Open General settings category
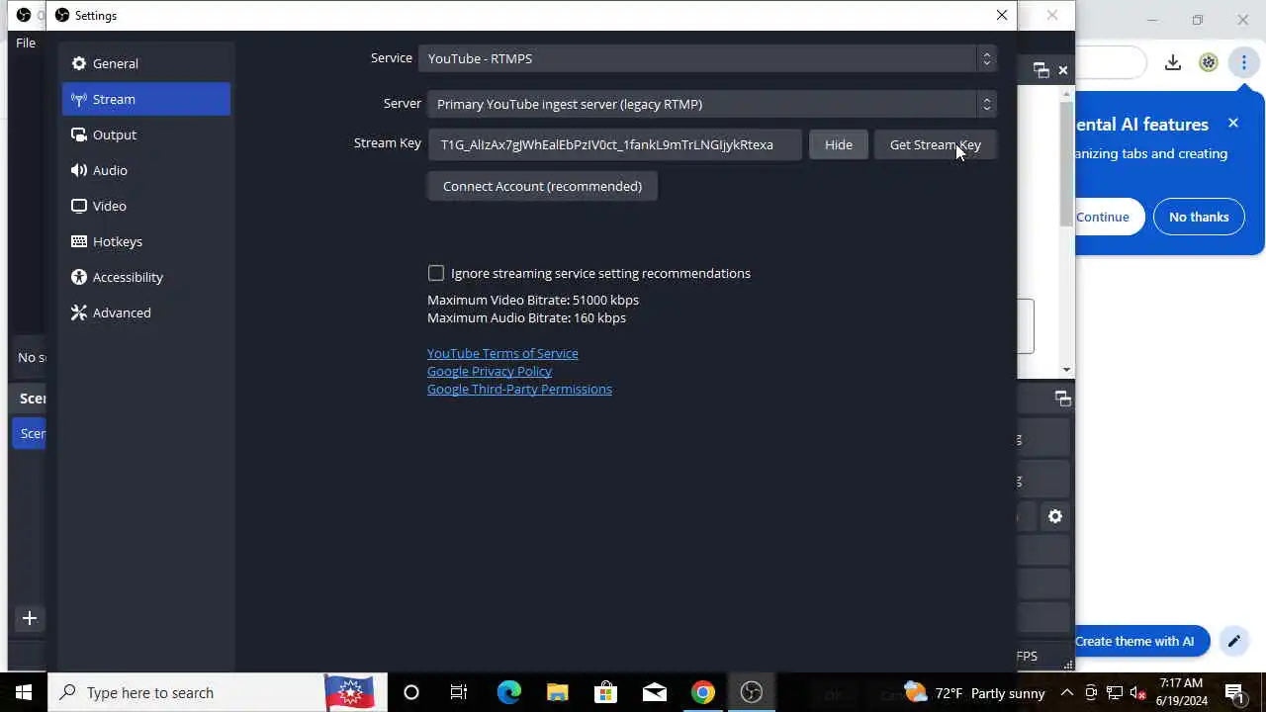 coord(145,63)
